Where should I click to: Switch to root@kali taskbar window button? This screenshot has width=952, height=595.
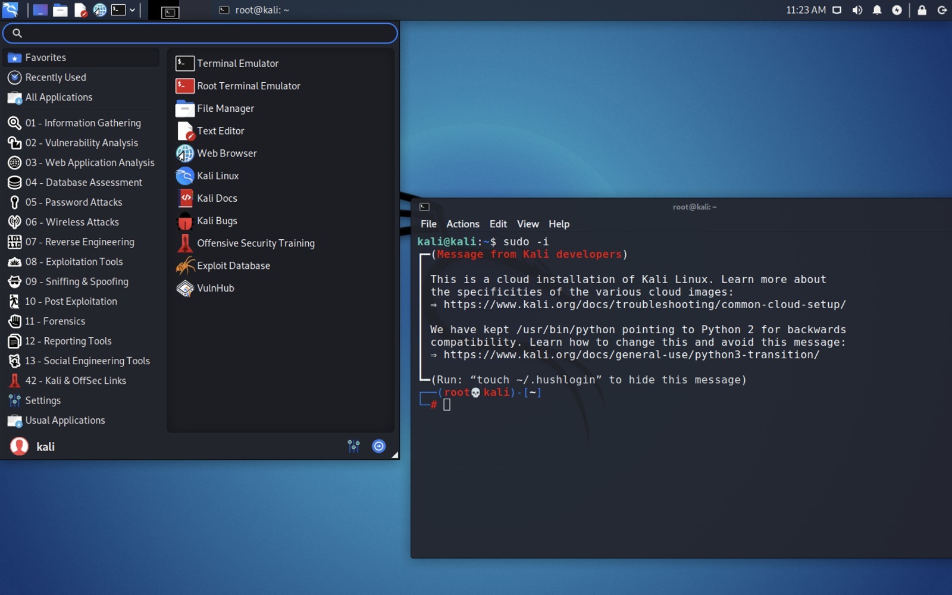click(254, 10)
